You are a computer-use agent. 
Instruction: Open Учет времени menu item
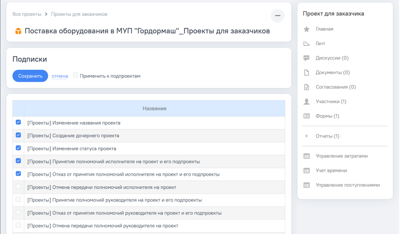coord(331,171)
